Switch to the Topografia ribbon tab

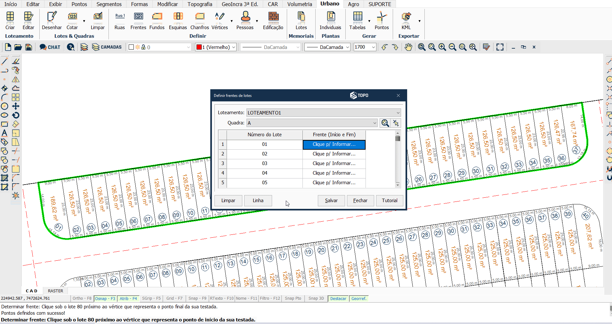pyautogui.click(x=200, y=4)
